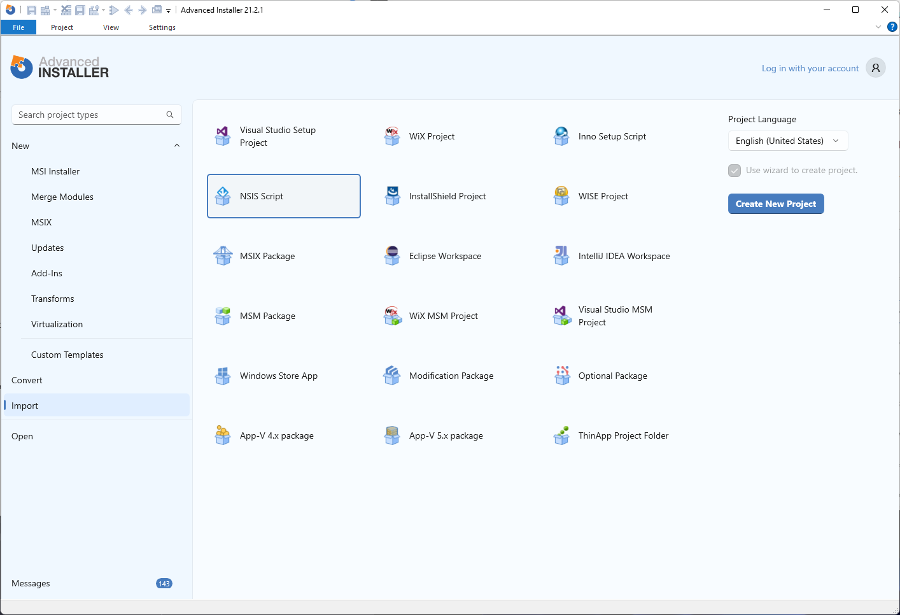This screenshot has width=900, height=615.
Task: Select MSIX Package icon
Action: click(223, 256)
